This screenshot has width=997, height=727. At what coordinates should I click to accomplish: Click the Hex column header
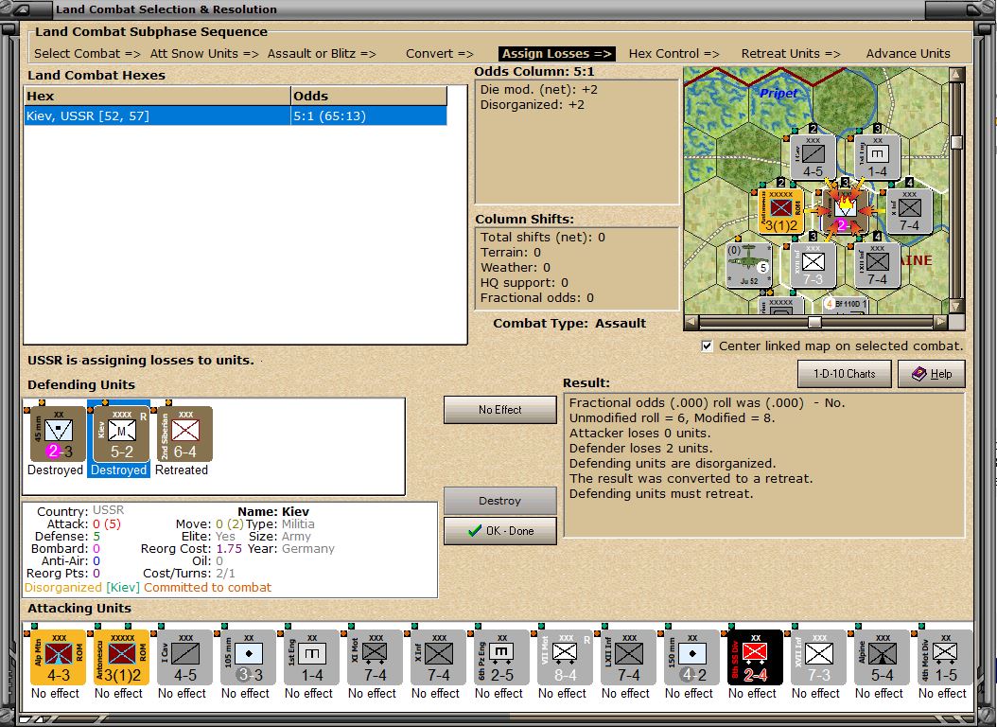[157, 96]
